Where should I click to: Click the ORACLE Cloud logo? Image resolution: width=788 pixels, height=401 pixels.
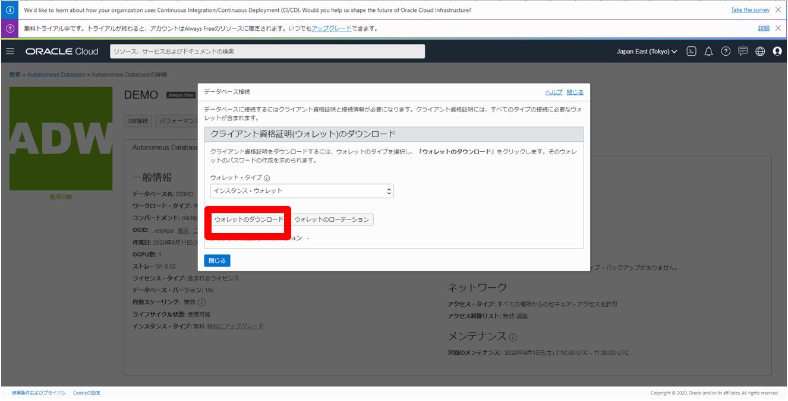(x=62, y=52)
